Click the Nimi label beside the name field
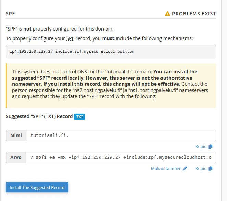This screenshot has height=201, width=227. [16, 135]
